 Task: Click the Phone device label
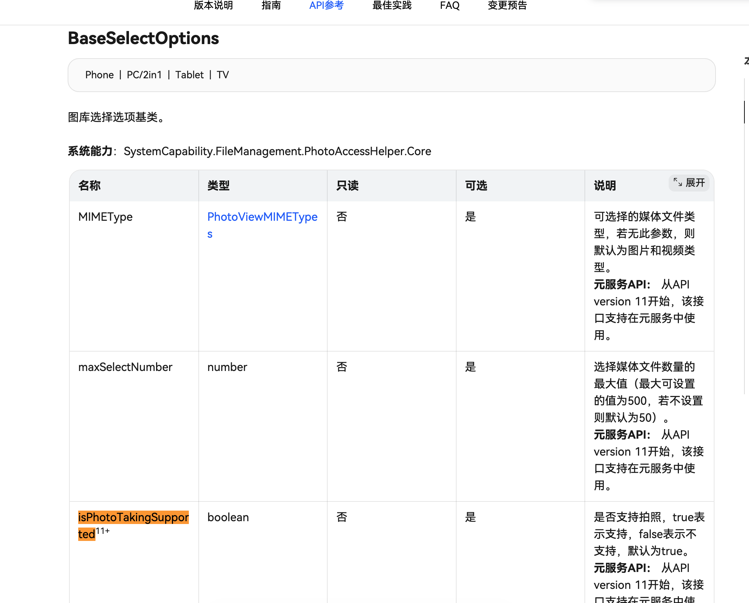(x=99, y=75)
